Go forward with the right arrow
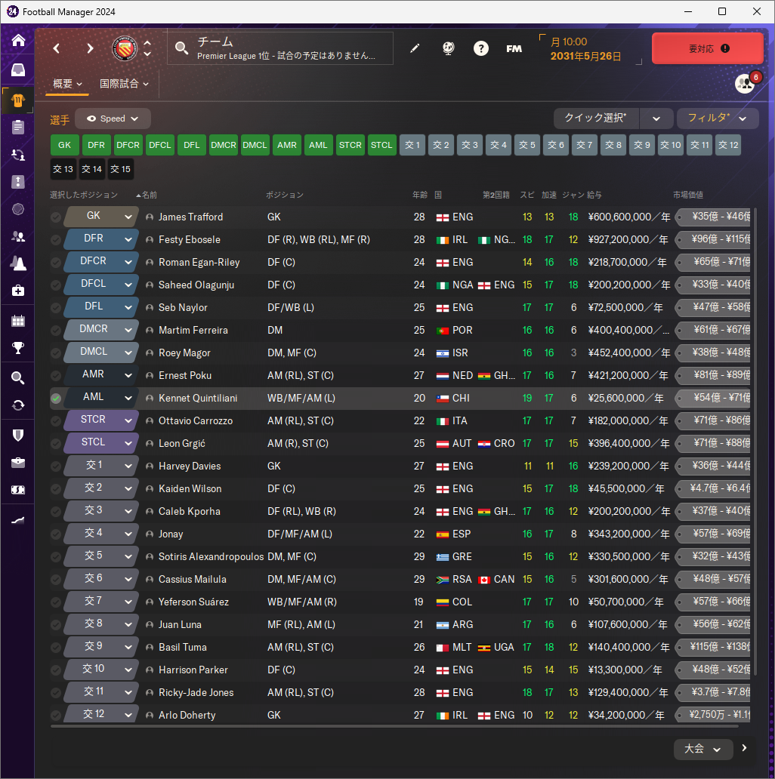This screenshot has height=779, width=775. point(90,48)
